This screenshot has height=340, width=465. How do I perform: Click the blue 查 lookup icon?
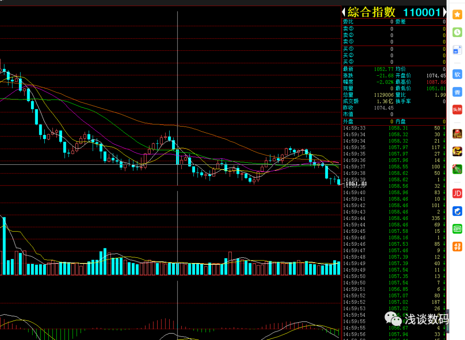[x=457, y=92]
